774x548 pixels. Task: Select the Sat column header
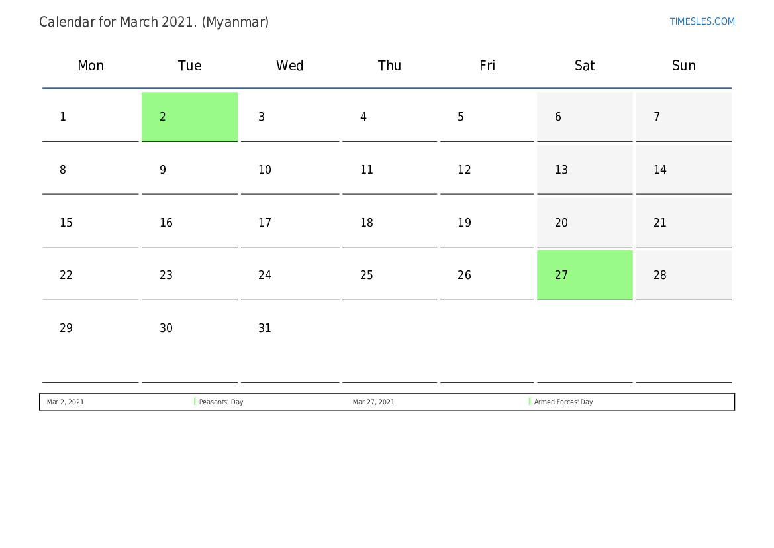(x=585, y=65)
